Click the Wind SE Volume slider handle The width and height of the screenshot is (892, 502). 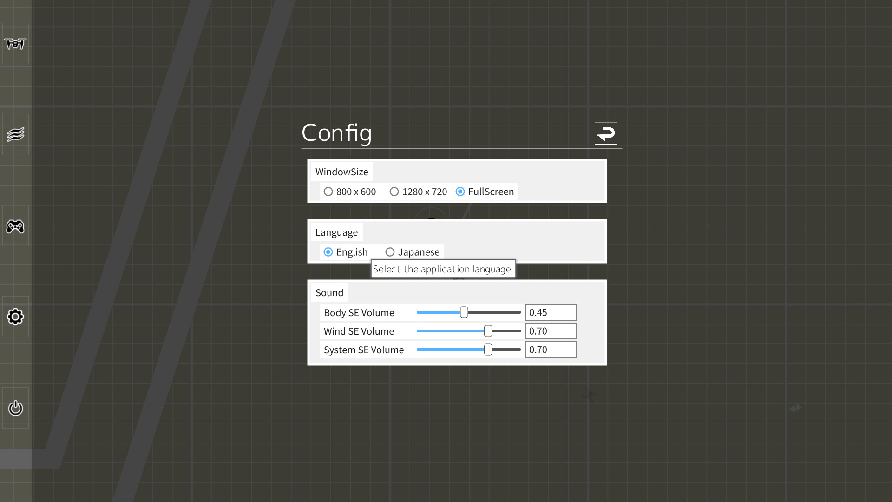point(488,331)
